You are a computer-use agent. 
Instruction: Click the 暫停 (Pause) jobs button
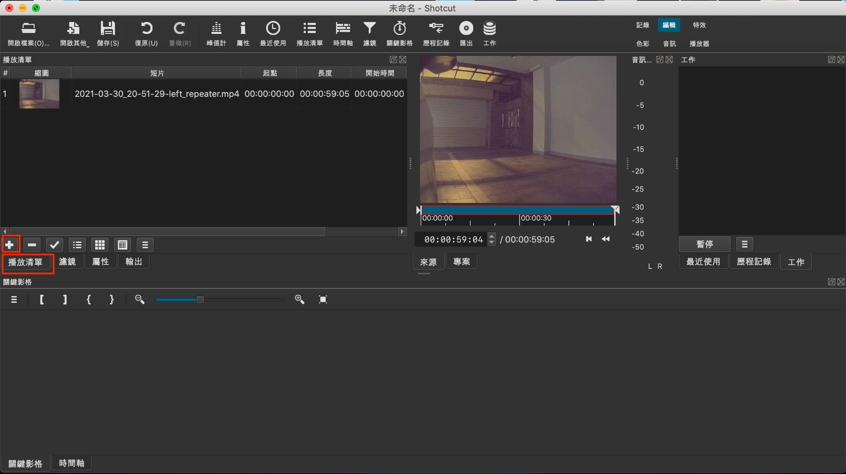click(705, 244)
